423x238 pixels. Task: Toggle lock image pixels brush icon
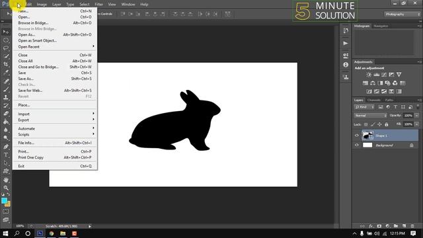click(x=373, y=124)
